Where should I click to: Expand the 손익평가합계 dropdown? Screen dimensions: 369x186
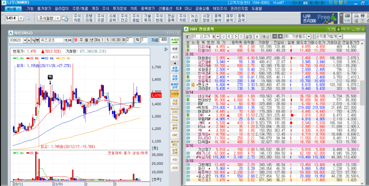pyautogui.click(x=340, y=36)
